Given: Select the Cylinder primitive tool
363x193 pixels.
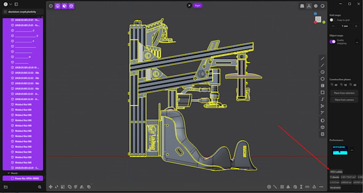Looking at the screenshot, I should (322, 134).
